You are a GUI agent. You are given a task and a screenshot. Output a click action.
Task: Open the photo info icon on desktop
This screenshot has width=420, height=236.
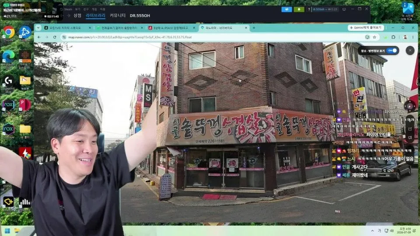coord(408,11)
